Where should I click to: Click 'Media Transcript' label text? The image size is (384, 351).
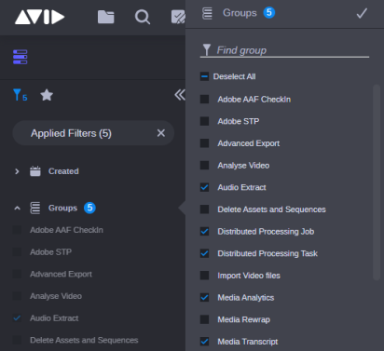248,342
